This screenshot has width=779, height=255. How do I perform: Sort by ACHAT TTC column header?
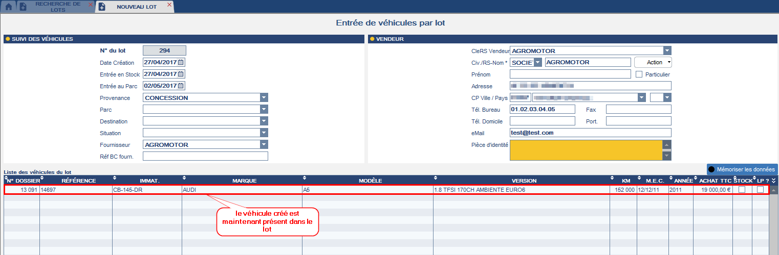tap(713, 181)
